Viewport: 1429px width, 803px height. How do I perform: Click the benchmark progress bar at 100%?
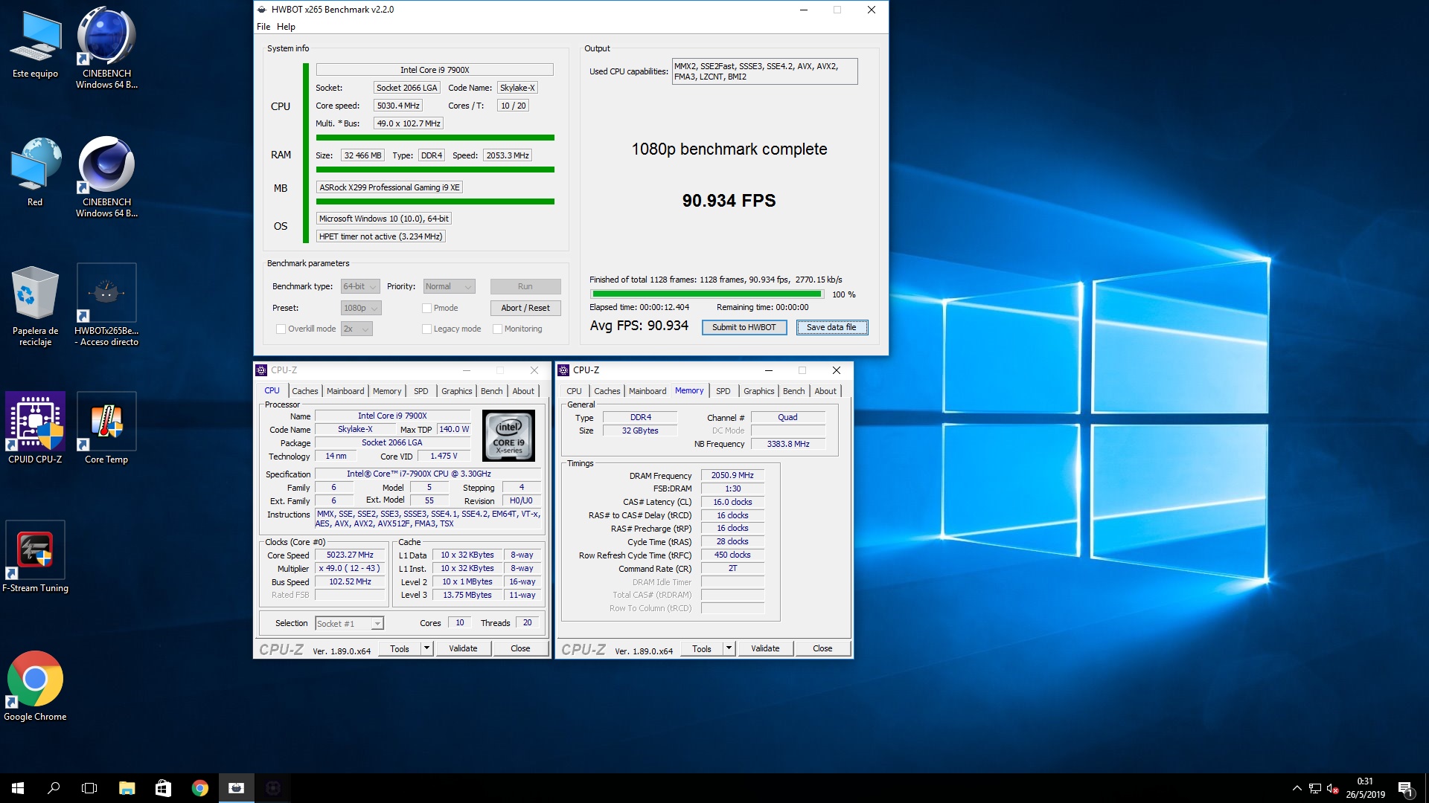click(706, 294)
